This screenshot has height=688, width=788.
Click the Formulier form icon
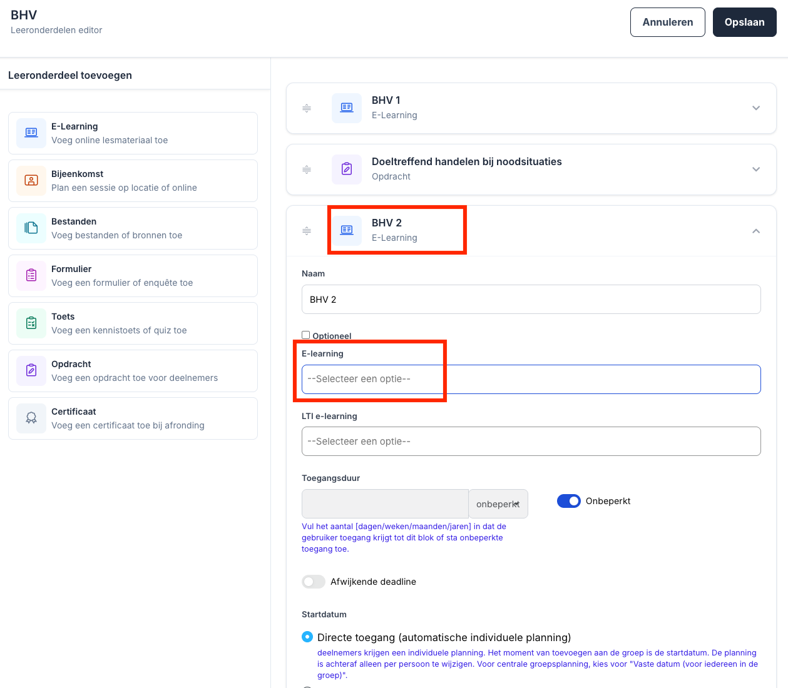pyautogui.click(x=31, y=276)
